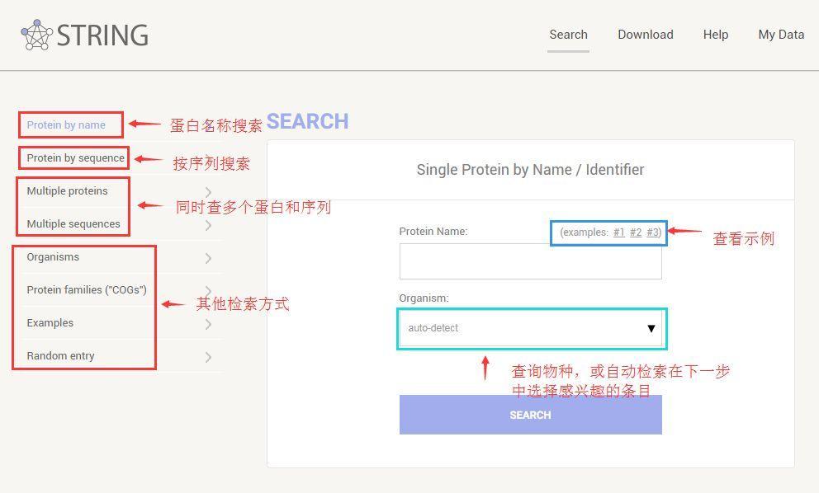
Task: Open the Help menu
Action: (716, 35)
